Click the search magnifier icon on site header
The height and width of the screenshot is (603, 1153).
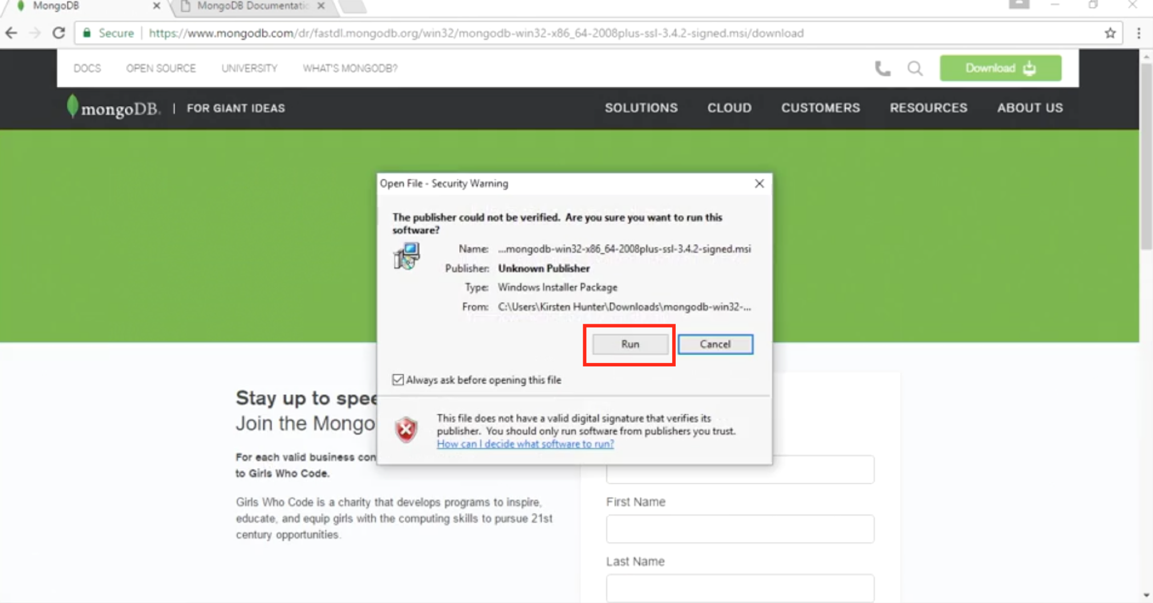coord(915,68)
